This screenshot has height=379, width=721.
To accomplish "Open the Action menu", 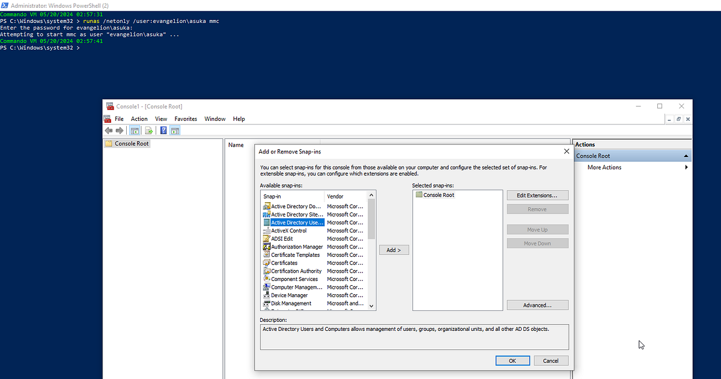I will pyautogui.click(x=139, y=119).
